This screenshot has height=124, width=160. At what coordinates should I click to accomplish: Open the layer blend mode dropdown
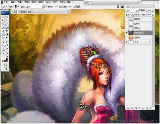coord(132,11)
